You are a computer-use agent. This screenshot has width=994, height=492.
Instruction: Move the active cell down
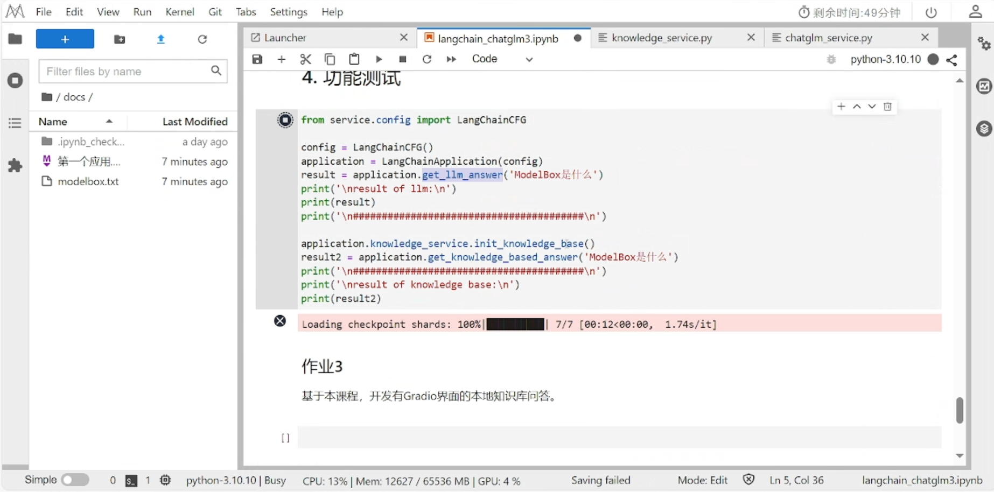tap(872, 107)
